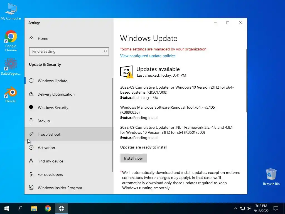Image resolution: width=285 pixels, height=214 pixels.
Task: Click the Delivery Optimization sidebar icon
Action: pos(31,94)
